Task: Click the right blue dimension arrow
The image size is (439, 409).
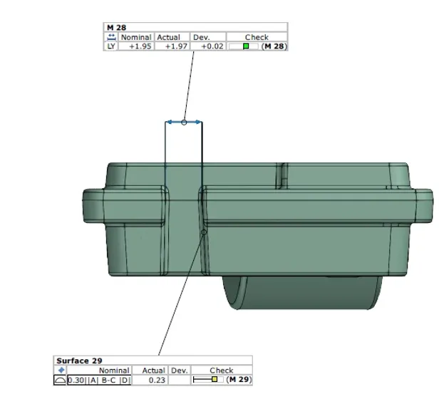Action: 198,123
